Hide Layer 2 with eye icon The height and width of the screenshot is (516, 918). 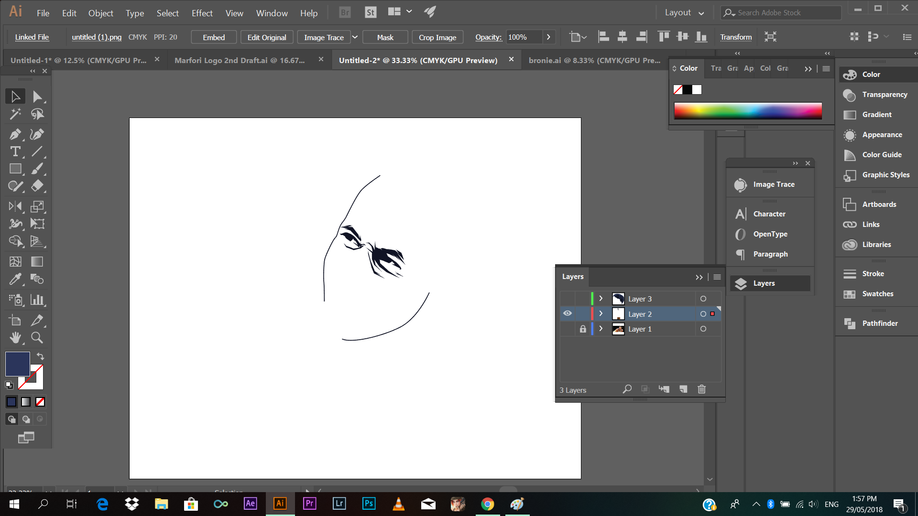point(568,313)
